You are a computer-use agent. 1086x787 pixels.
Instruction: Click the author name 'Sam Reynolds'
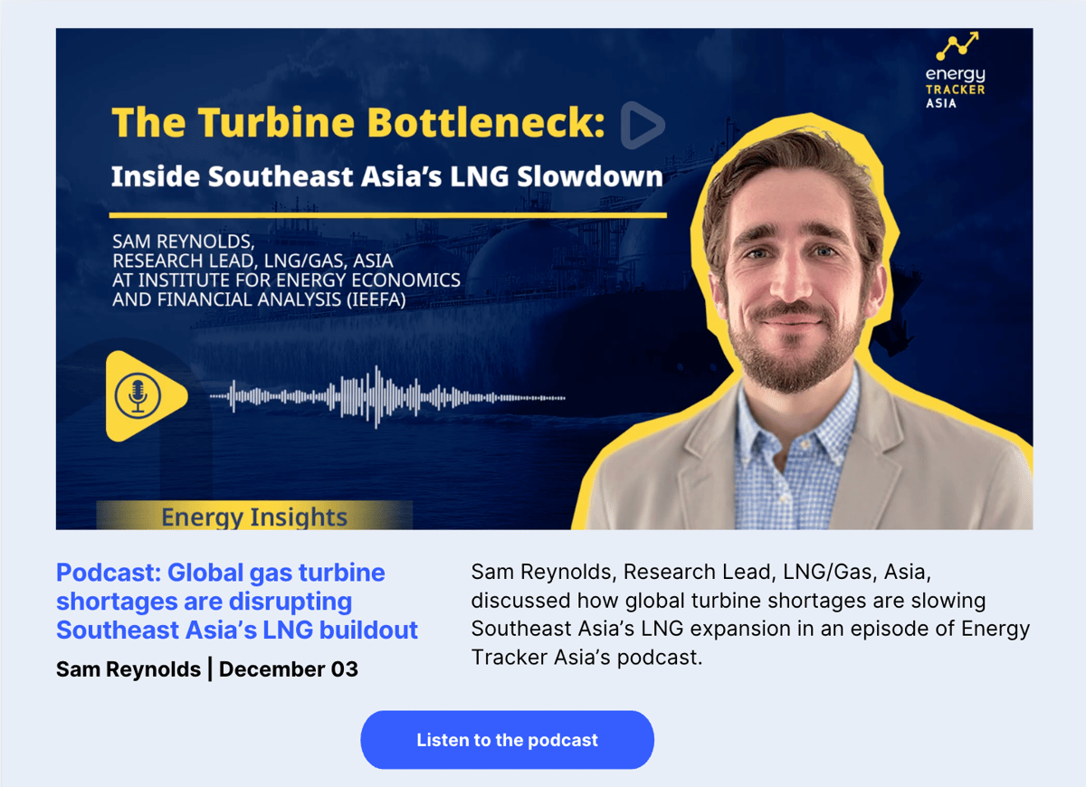coord(127,669)
